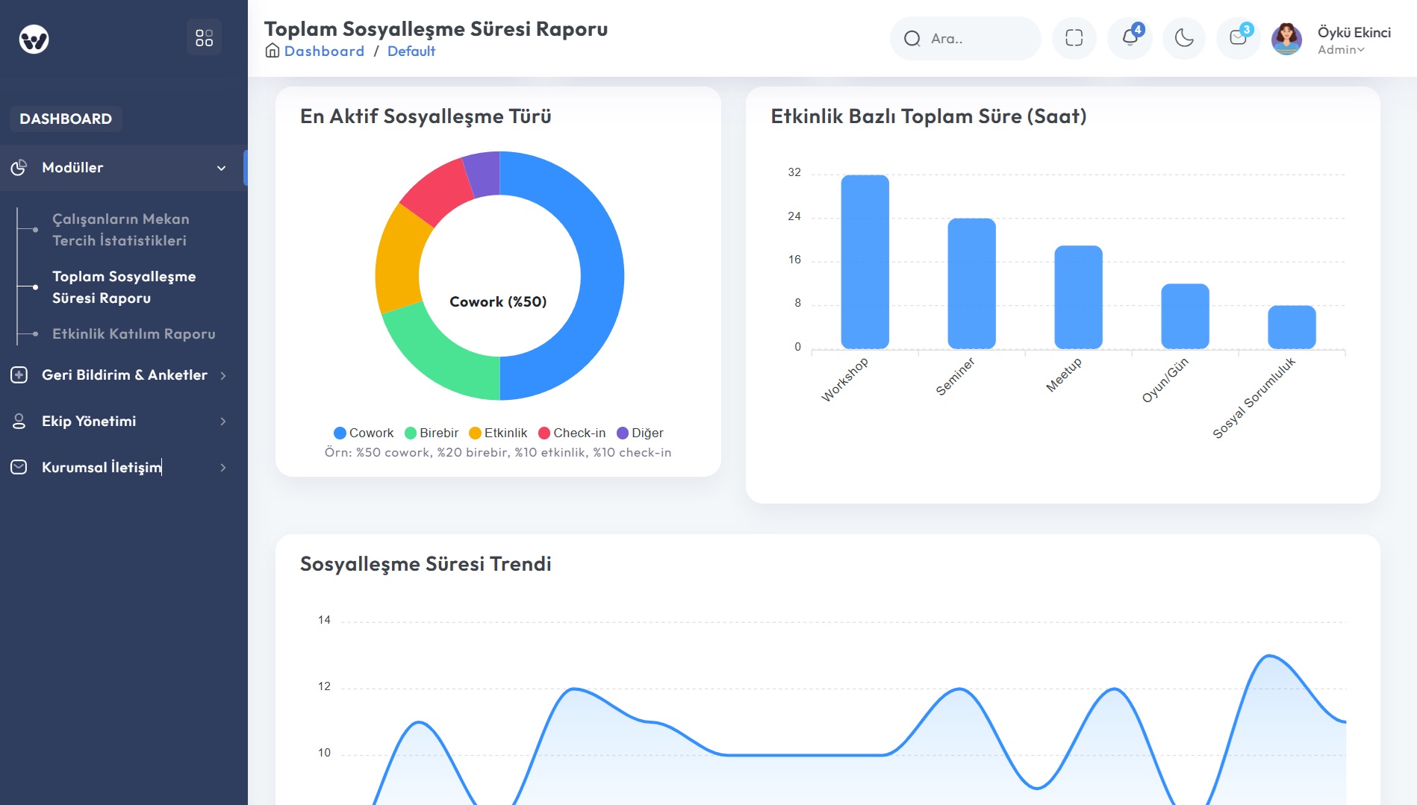Toggle Check-in legend item
The height and width of the screenshot is (805, 1417).
coord(572,433)
